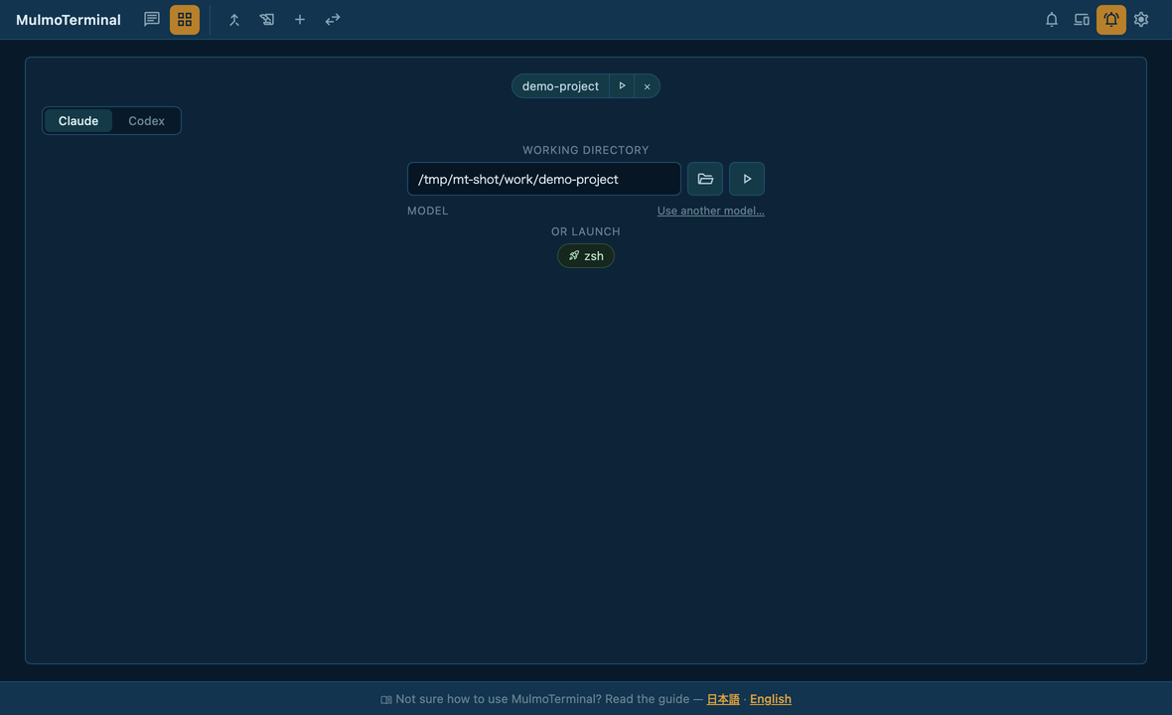
Task: Open the chat view icon
Action: (152, 20)
